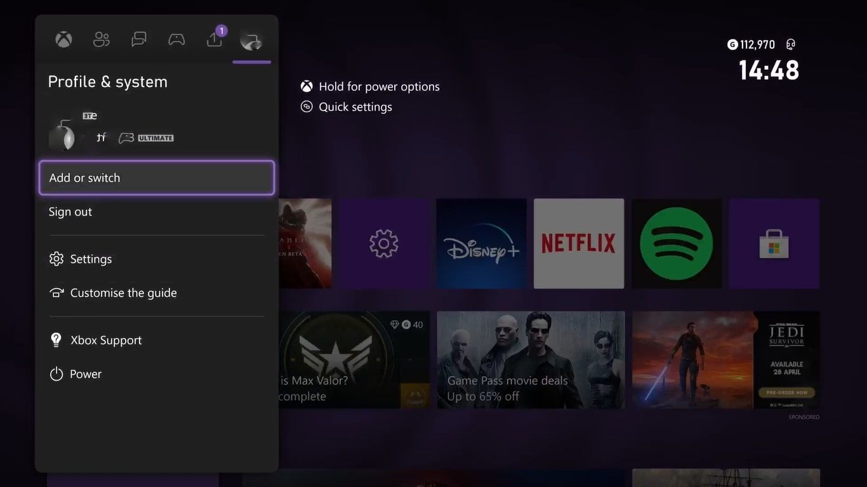Open the Disney+ app tile

[481, 243]
